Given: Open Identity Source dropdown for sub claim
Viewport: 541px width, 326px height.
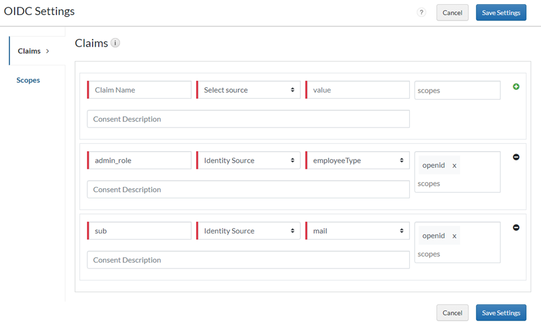Looking at the screenshot, I should click(x=248, y=231).
